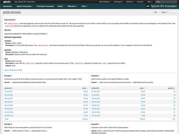Open Find Search Command page
Viewport: 179px width, 134px height.
[45, 6]
